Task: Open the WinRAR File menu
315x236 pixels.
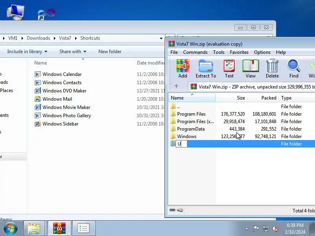Action: pyautogui.click(x=174, y=52)
